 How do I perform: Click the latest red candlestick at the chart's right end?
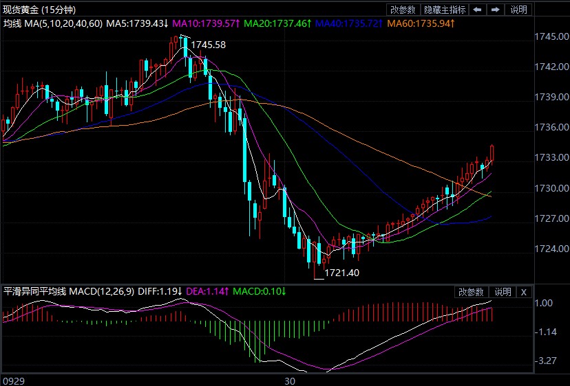pyautogui.click(x=492, y=153)
